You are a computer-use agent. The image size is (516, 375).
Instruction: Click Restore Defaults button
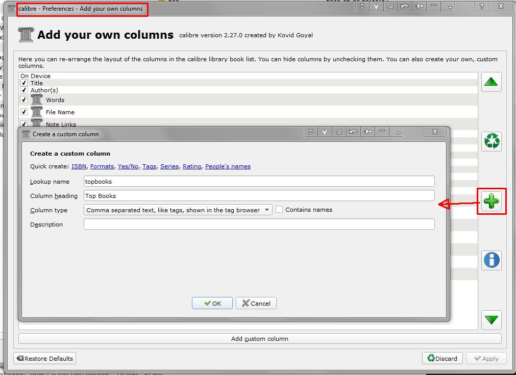[45, 359]
